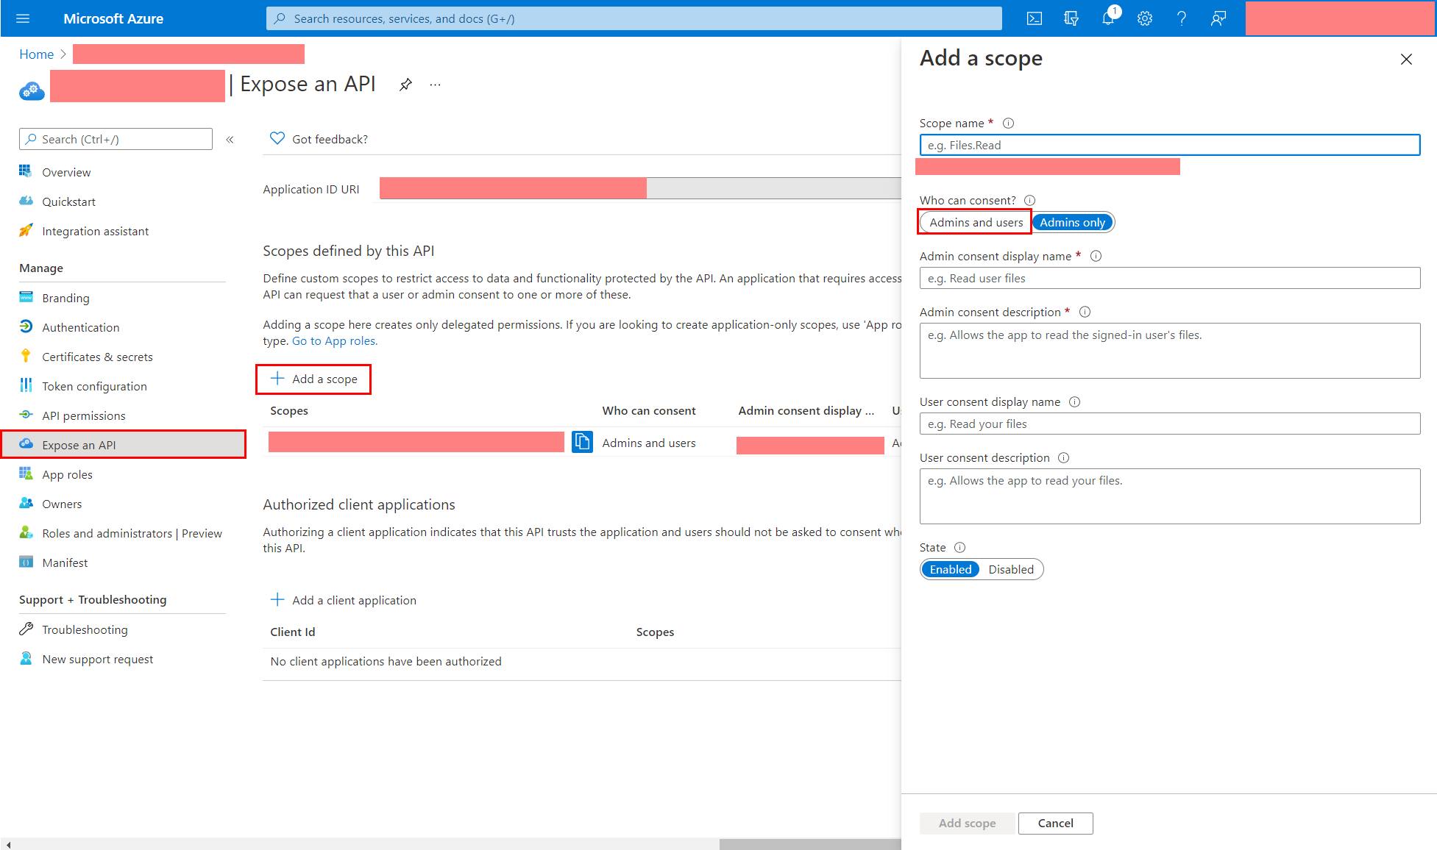
Task: Pin the Expose an API page
Action: pos(405,85)
